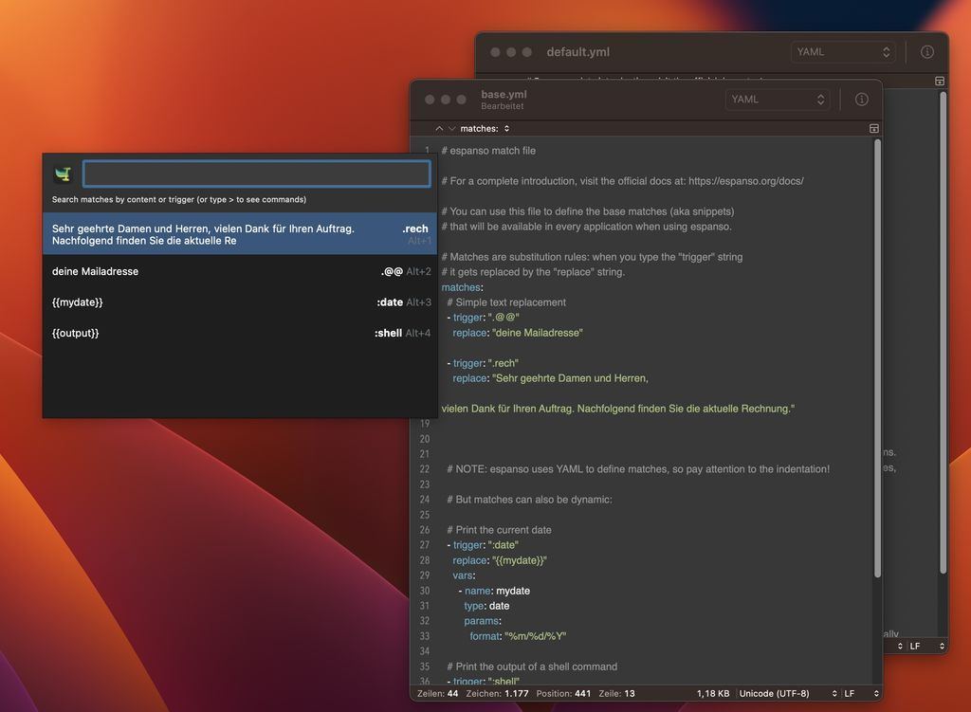Click the espanso logo icon in search bar

point(63,174)
